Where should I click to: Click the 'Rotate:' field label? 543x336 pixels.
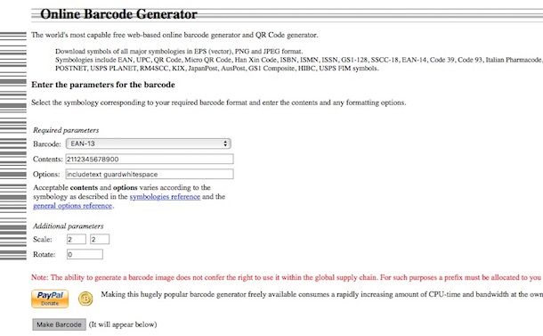coord(45,255)
